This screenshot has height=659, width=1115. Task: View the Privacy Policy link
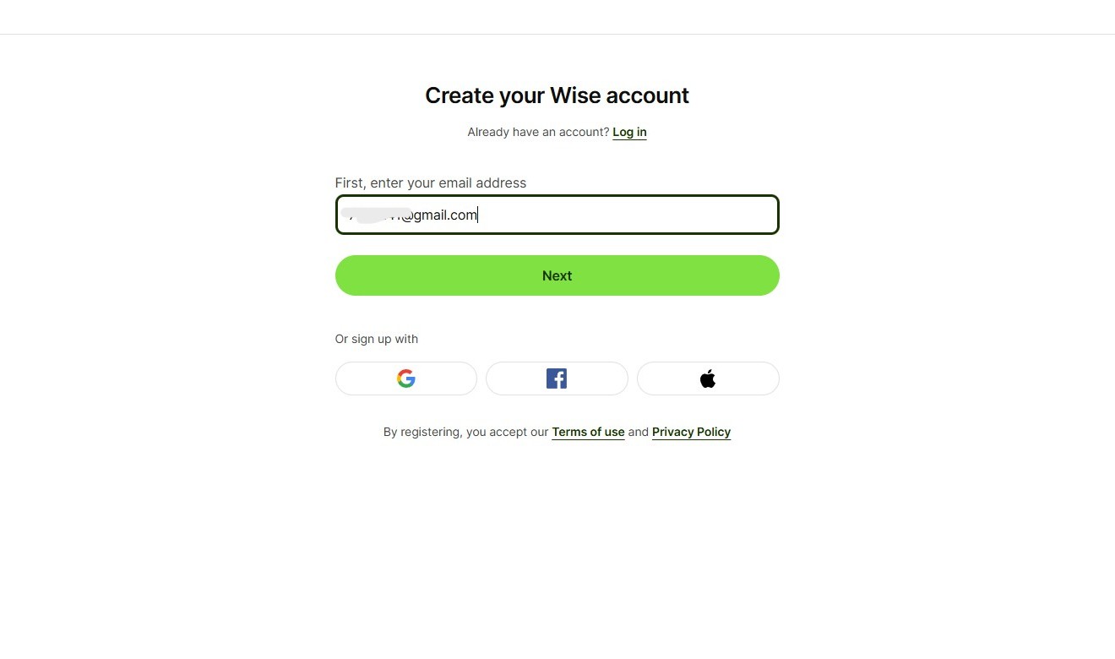point(691,432)
